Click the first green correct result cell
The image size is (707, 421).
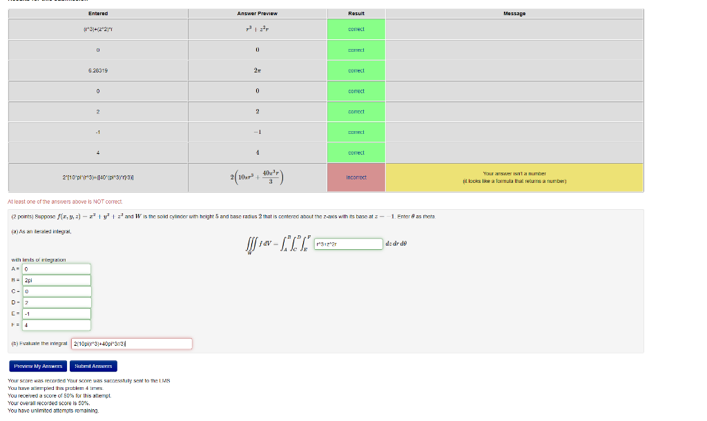(x=356, y=29)
